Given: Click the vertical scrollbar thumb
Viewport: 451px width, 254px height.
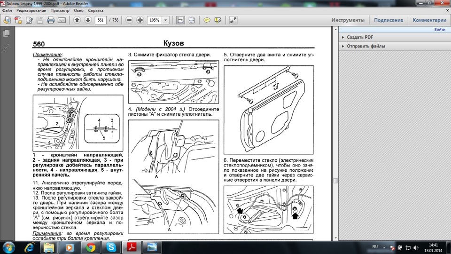Looking at the screenshot, I should (x=335, y=181).
